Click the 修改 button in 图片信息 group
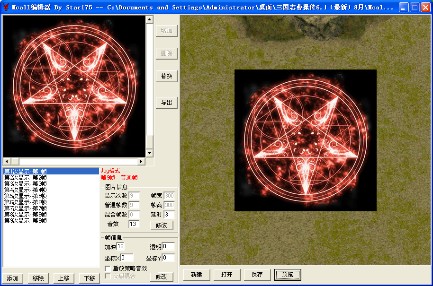The width and height of the screenshot is (433, 286). [x=162, y=225]
